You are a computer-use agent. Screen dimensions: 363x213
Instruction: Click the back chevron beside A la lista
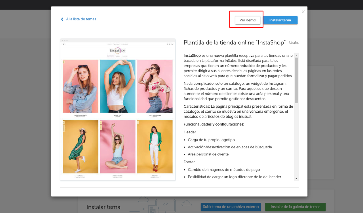pyautogui.click(x=62, y=19)
